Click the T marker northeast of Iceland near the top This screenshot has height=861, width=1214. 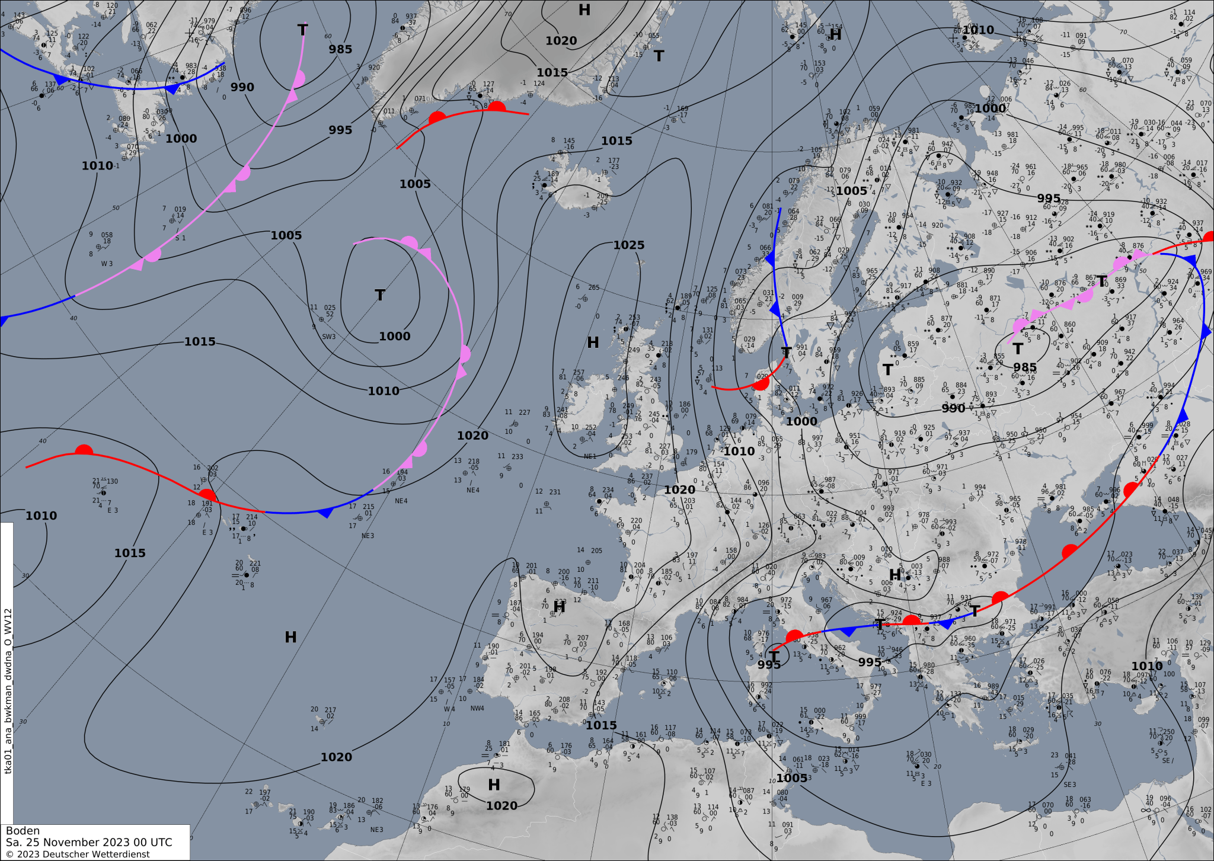click(659, 56)
